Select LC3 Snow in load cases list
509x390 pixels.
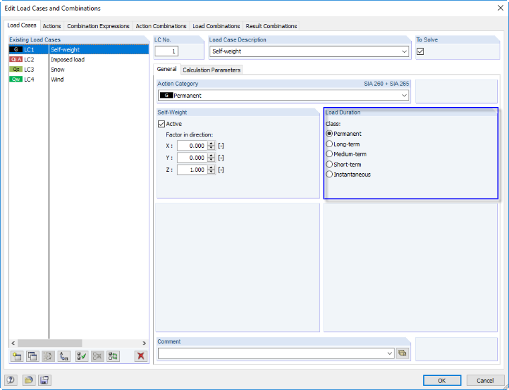tap(78, 70)
